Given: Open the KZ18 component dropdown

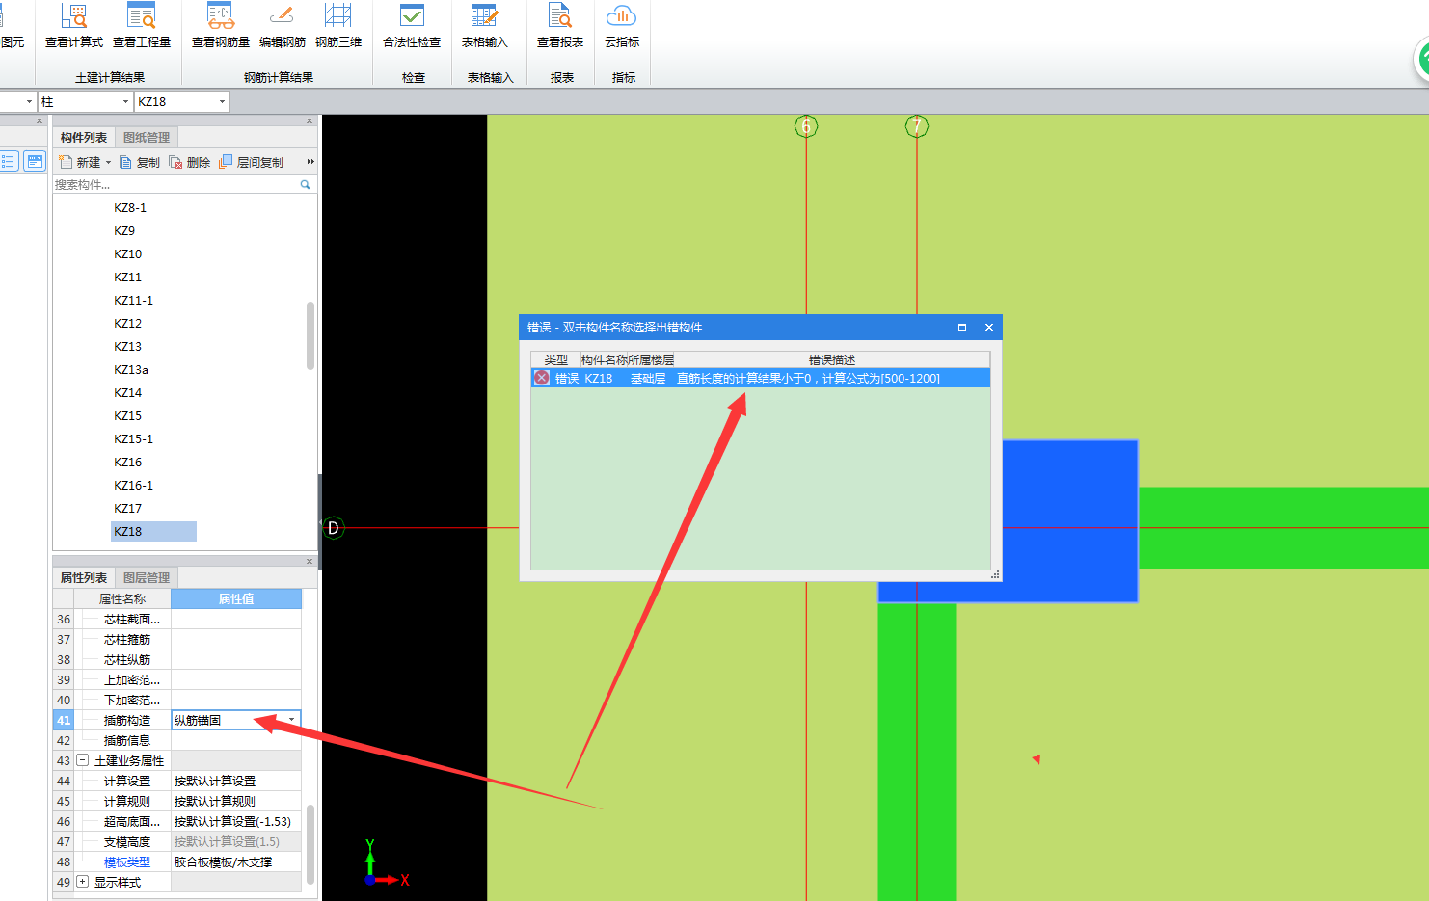Looking at the screenshot, I should 222,101.
